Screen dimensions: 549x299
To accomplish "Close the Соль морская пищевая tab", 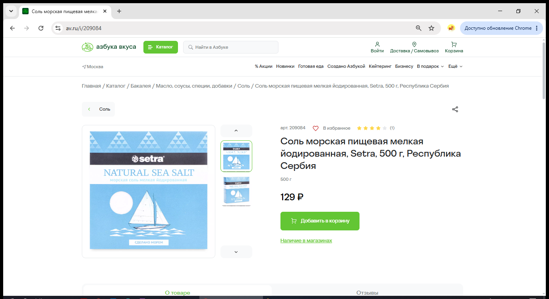I will point(105,11).
